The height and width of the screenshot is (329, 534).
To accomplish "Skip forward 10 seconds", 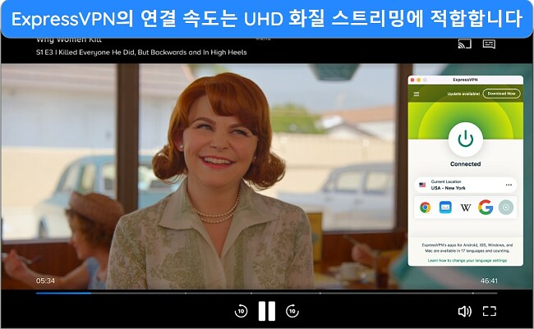I will [292, 311].
